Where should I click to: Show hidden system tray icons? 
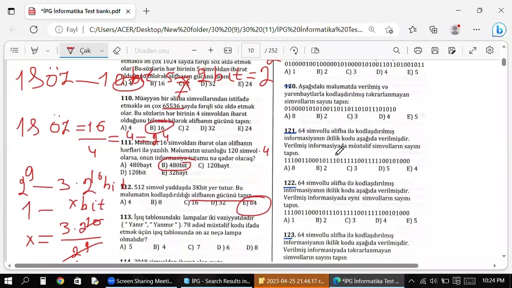click(412, 281)
